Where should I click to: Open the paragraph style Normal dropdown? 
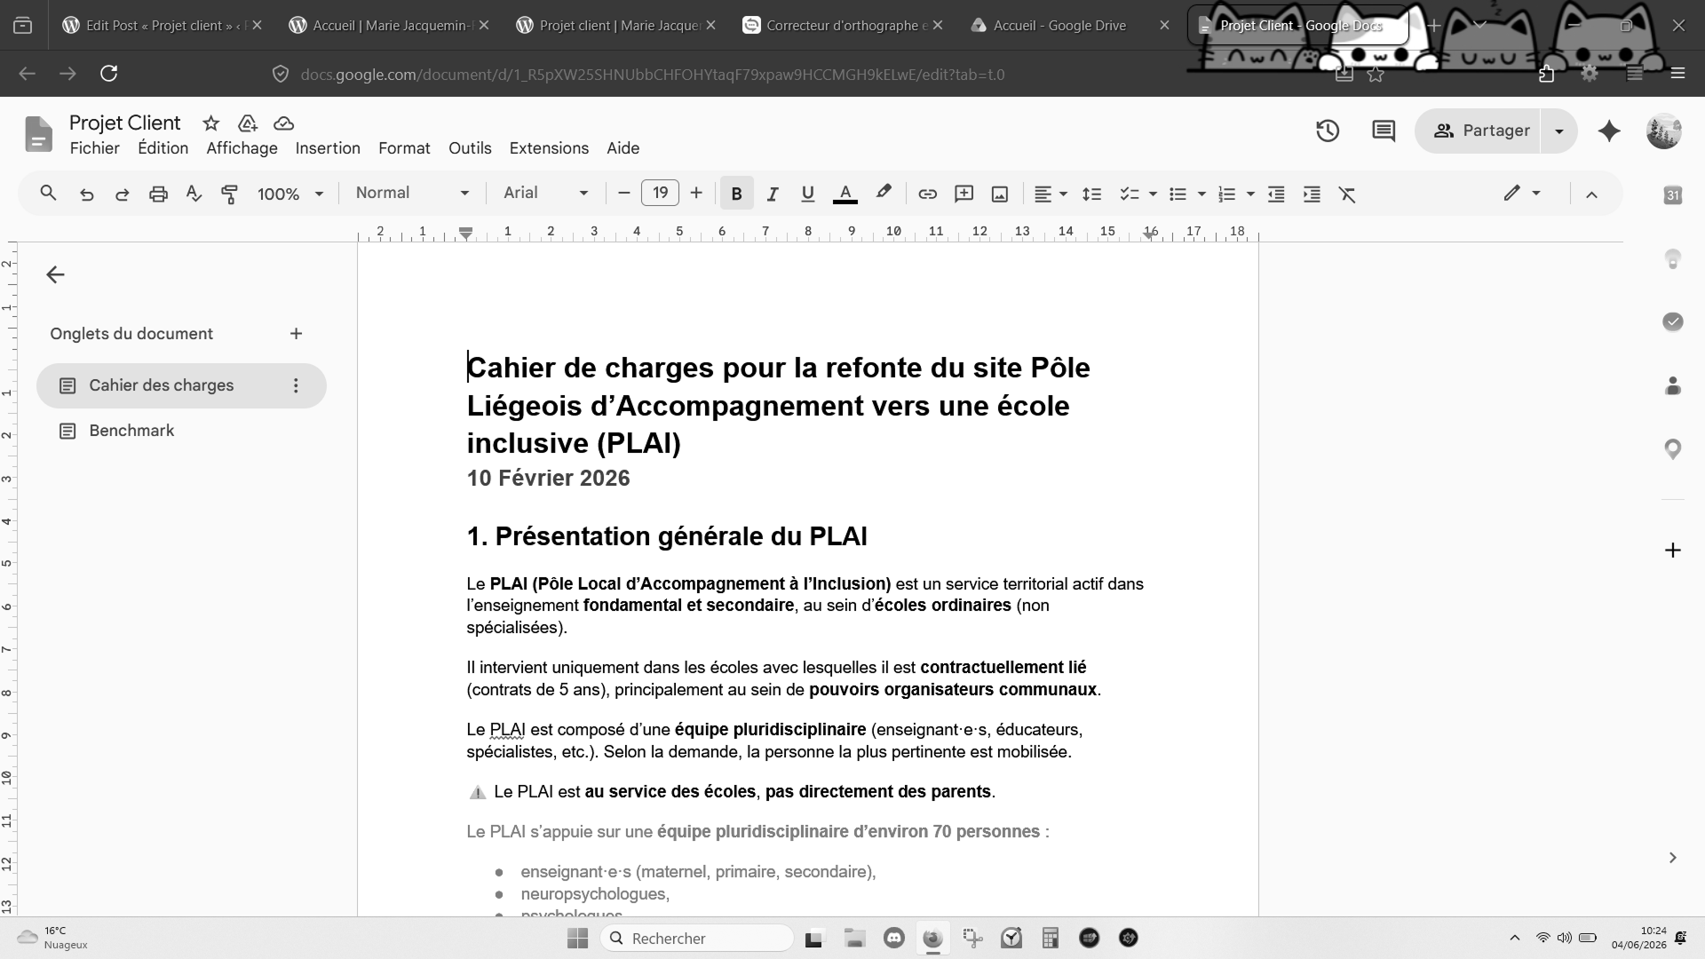413,193
